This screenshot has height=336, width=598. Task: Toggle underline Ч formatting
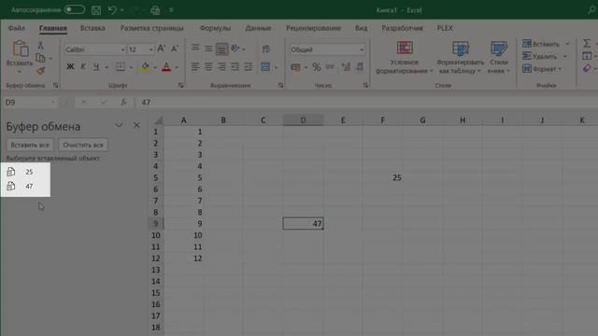pos(96,67)
